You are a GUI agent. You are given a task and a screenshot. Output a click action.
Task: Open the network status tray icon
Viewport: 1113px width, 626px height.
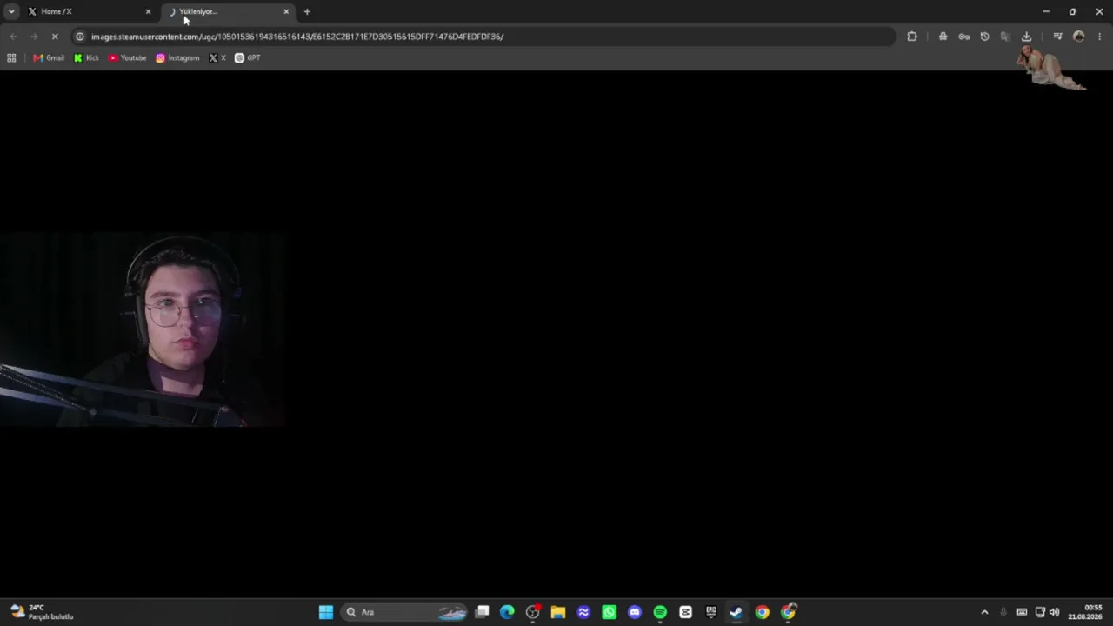point(1040,612)
